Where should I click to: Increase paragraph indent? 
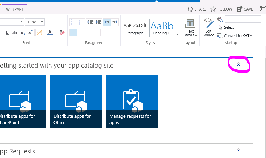coord(98,22)
